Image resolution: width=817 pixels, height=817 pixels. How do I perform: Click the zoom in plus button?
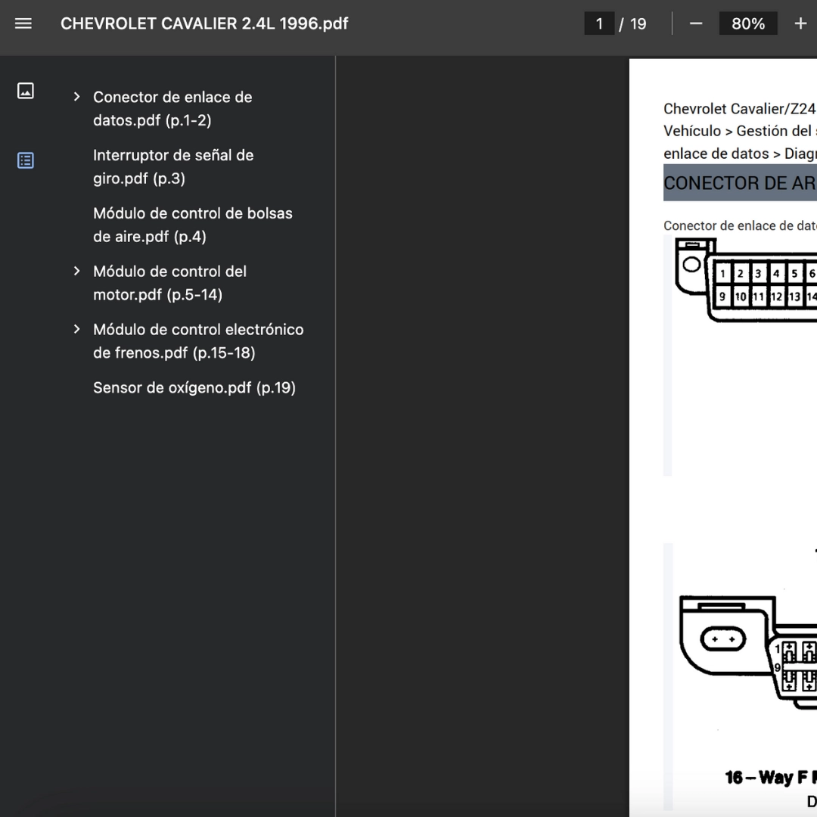(x=800, y=23)
